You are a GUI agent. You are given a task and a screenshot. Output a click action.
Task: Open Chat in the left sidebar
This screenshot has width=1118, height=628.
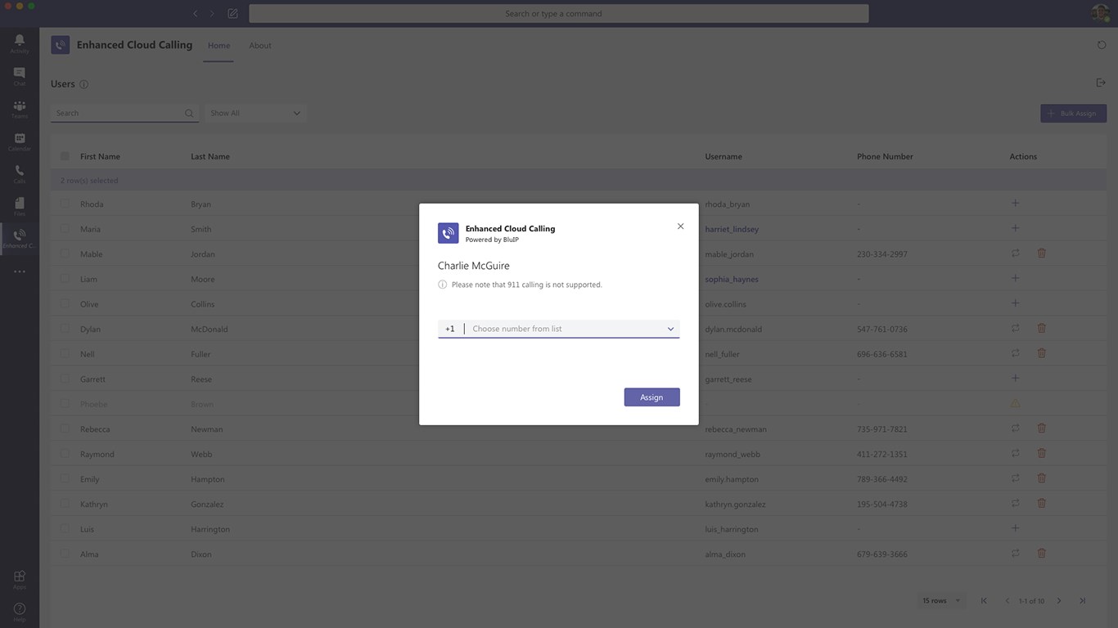click(x=20, y=76)
